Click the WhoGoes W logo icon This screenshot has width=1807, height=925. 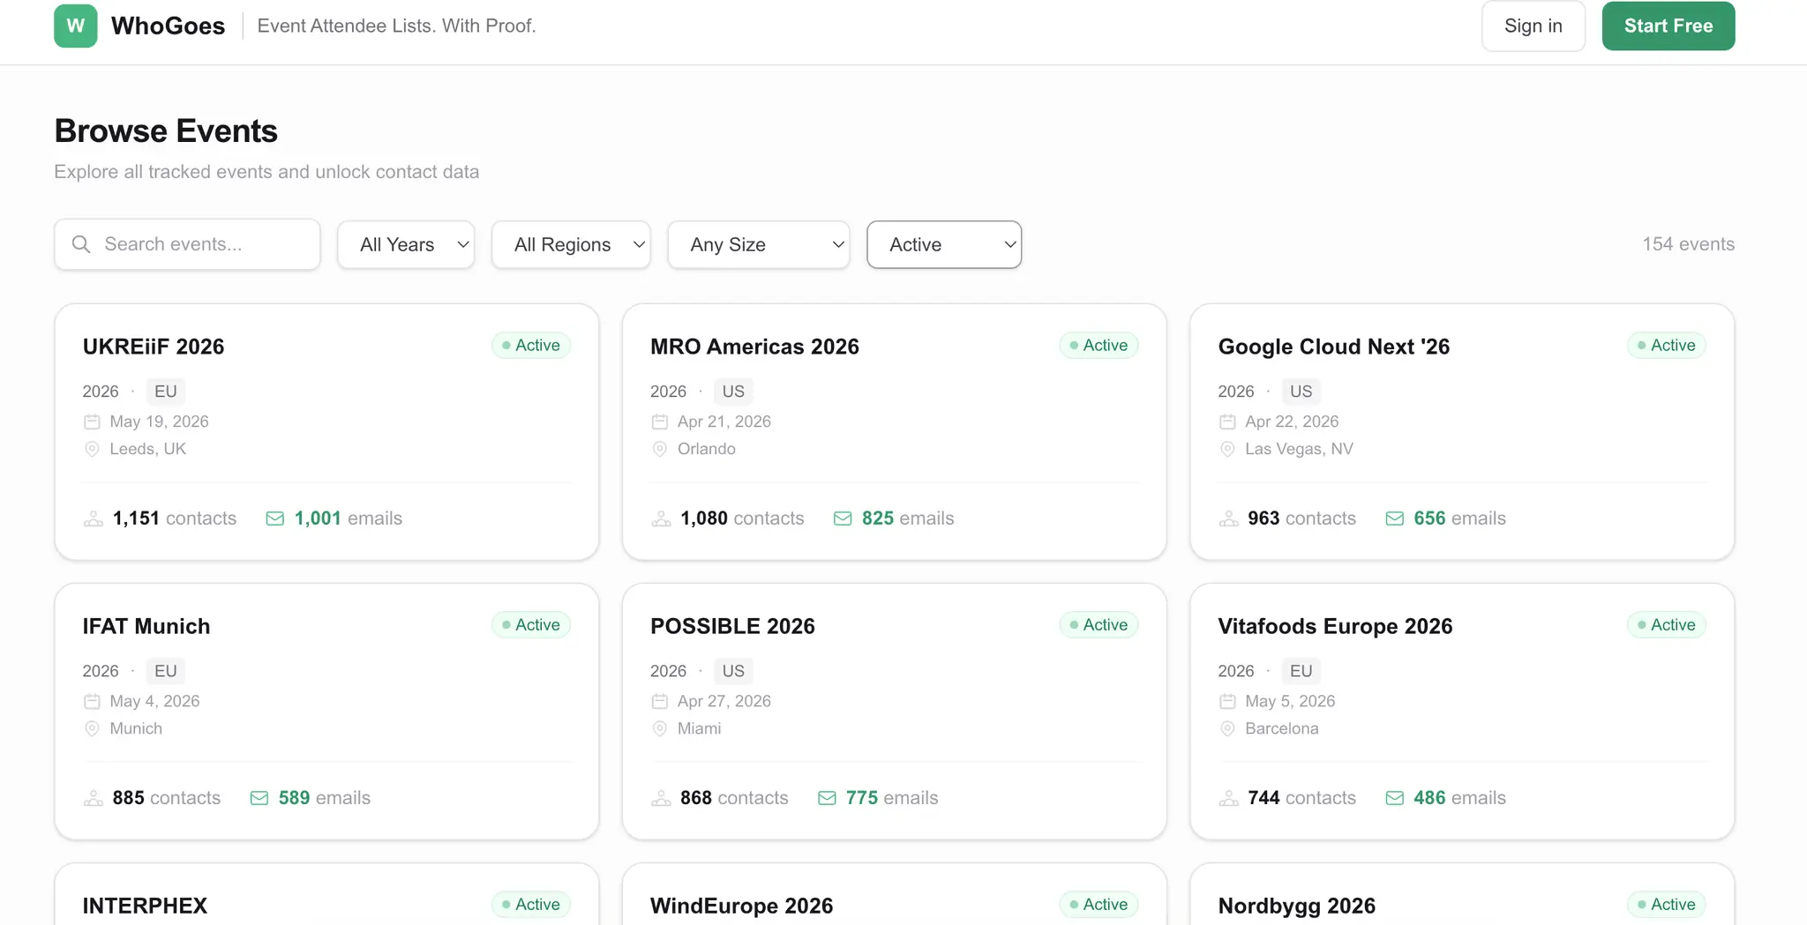76,26
